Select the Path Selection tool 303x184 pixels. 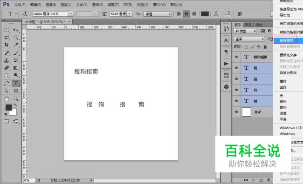[7, 91]
